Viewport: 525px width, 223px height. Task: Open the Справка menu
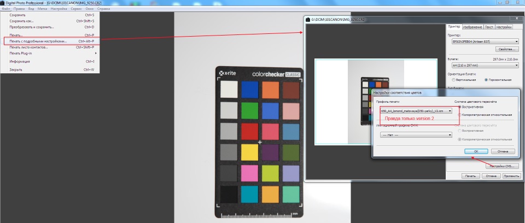click(x=104, y=9)
